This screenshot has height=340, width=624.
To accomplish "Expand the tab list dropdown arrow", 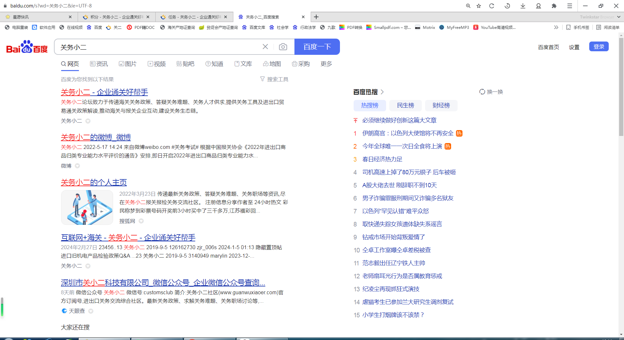I will pos(618,17).
